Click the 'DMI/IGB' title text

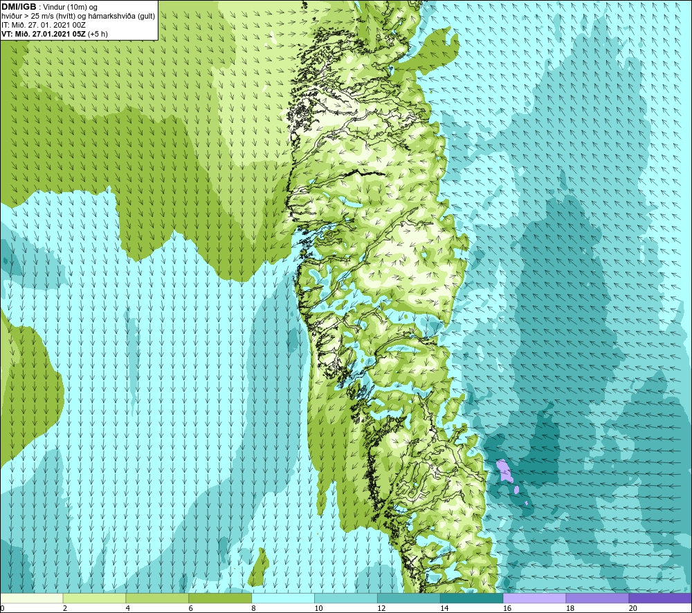19,7
